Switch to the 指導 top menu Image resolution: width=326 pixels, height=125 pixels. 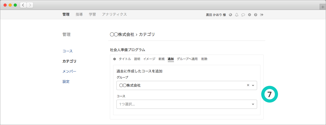point(79,14)
